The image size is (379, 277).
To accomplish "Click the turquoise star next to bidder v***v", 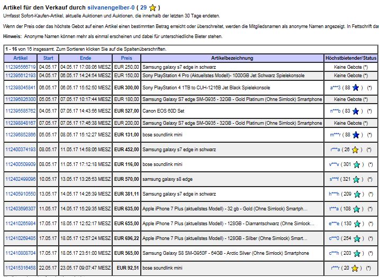I will coord(357,164).
